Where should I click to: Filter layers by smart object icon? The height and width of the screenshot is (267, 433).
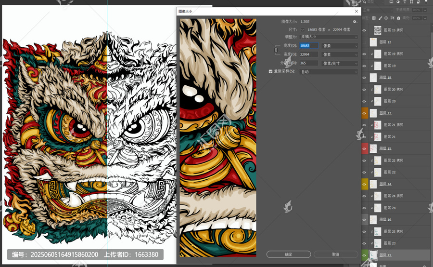419,2
